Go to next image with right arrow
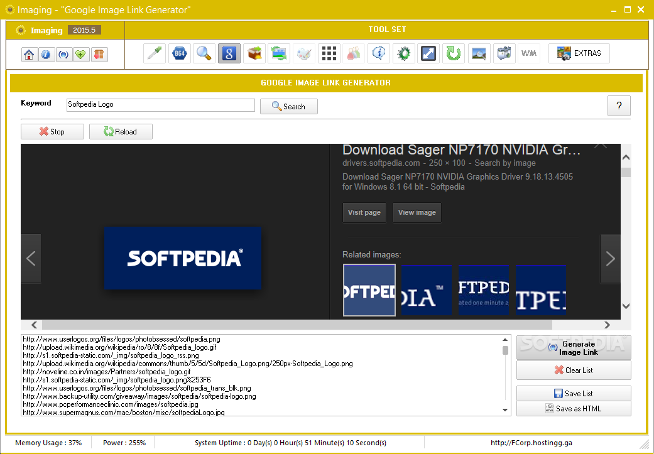Screen dimensions: 654x454 click(x=610, y=259)
